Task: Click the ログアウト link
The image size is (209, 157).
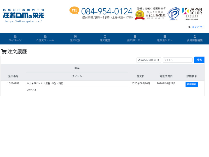Action: tap(198, 27)
